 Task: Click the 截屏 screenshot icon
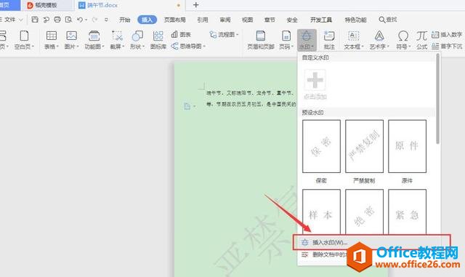pos(117,36)
